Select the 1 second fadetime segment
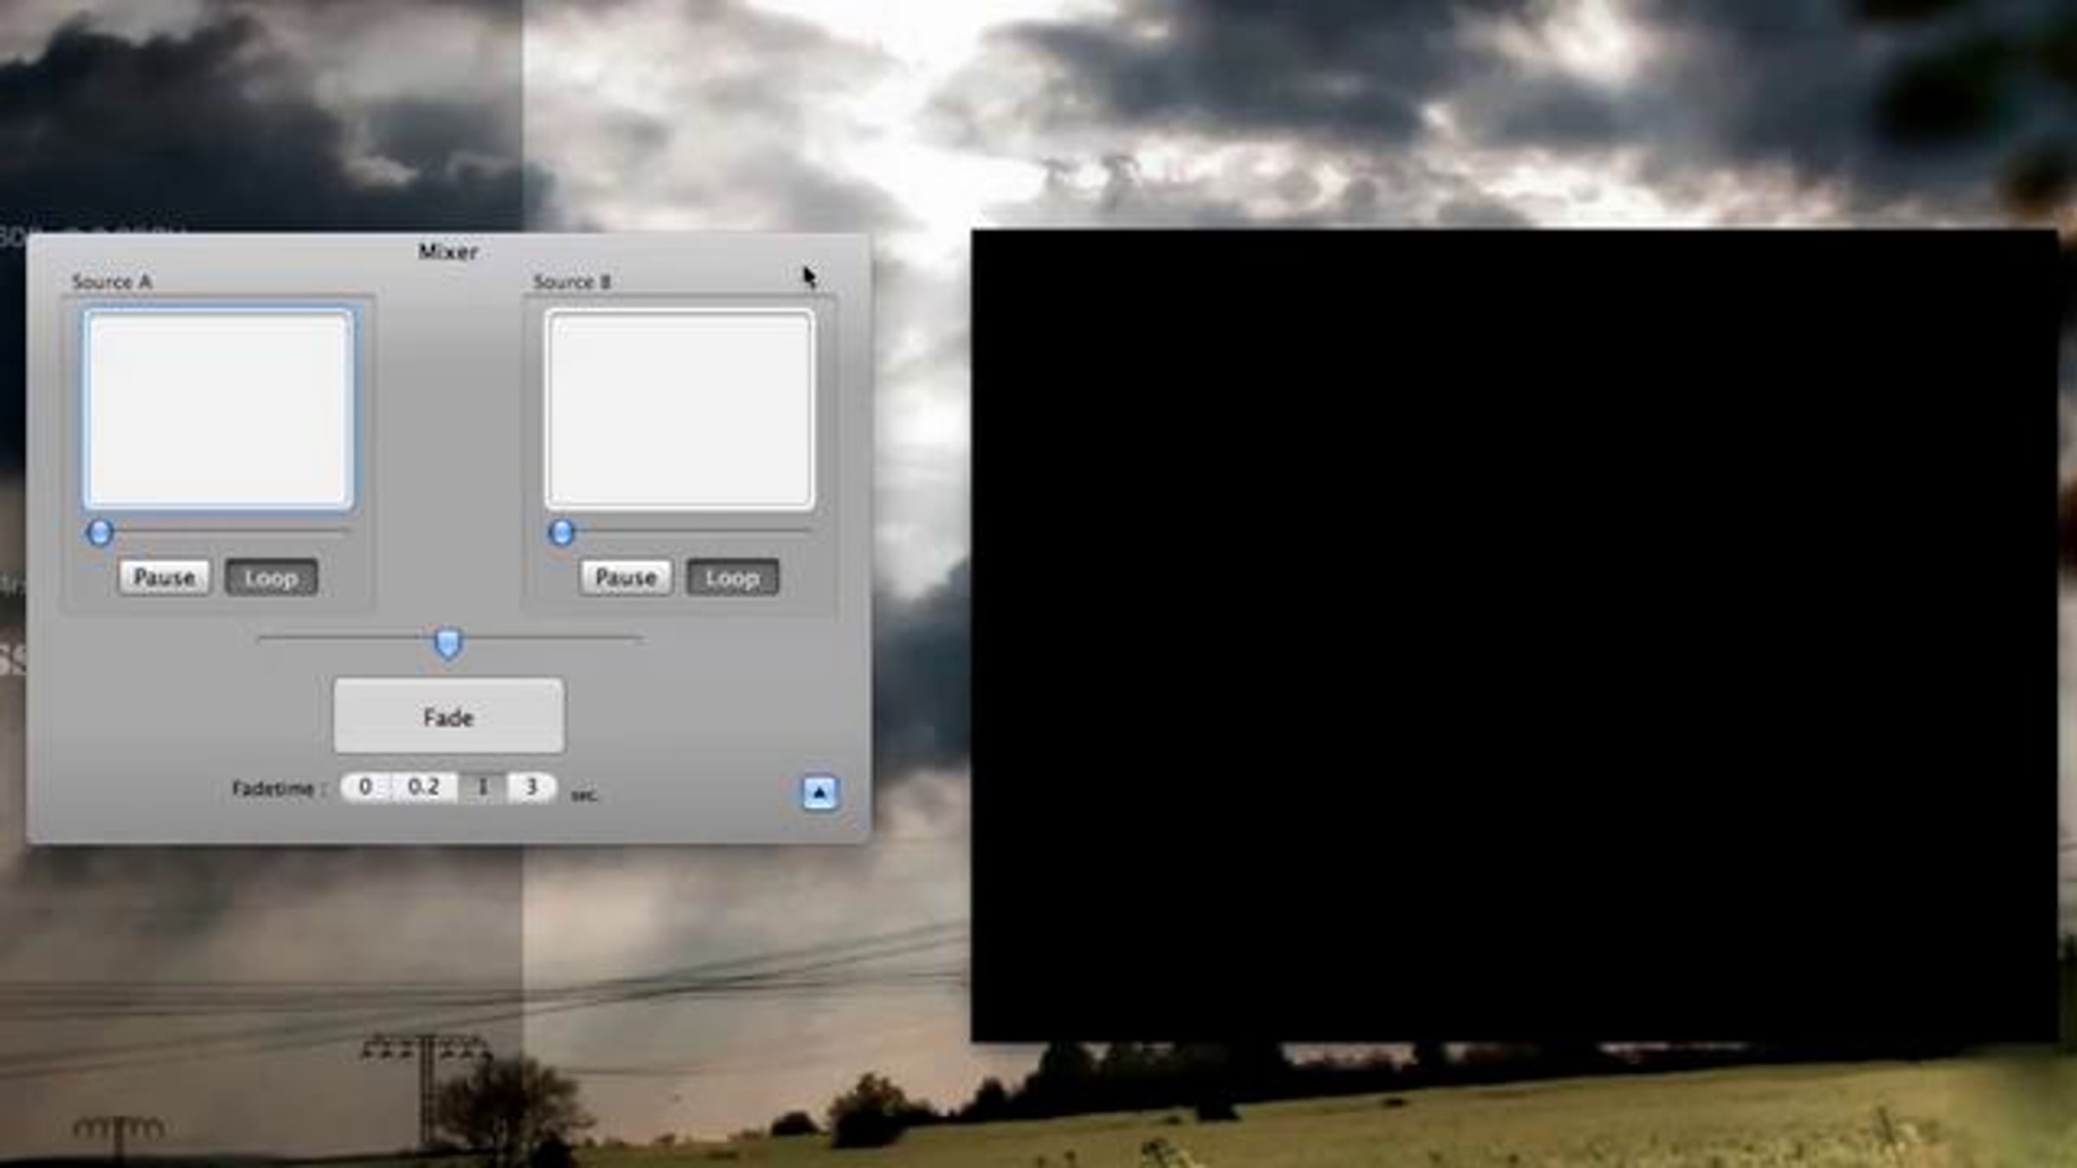This screenshot has height=1168, width=2077. tap(483, 787)
